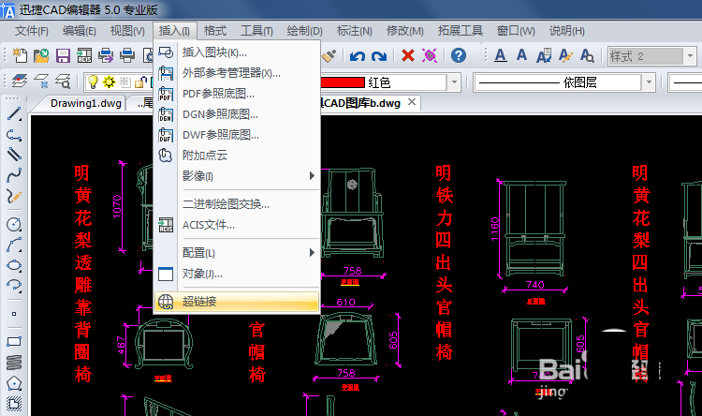This screenshot has width=702, height=416.
Task: Toggle layer on/off light bulb
Action: point(93,82)
